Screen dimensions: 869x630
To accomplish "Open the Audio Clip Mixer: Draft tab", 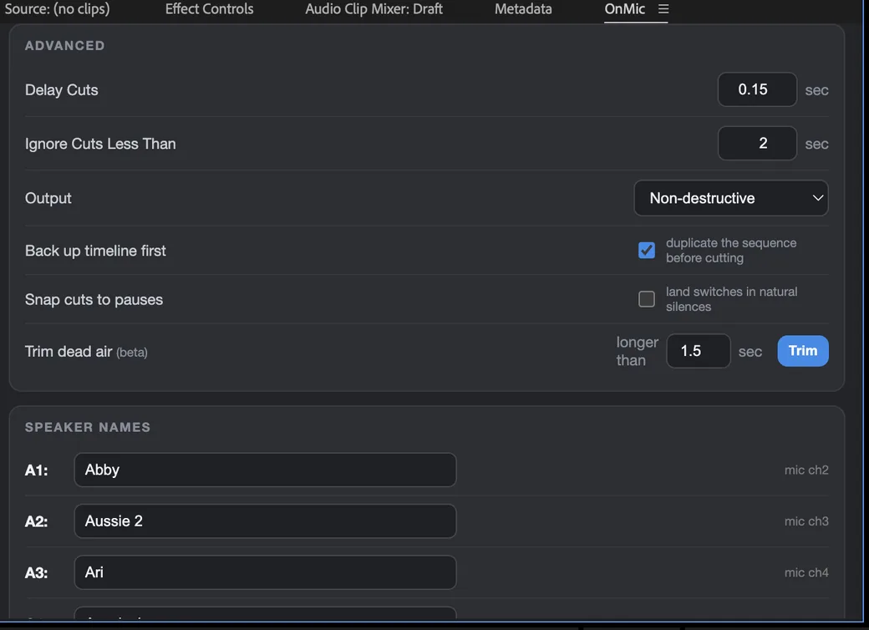I will click(374, 9).
